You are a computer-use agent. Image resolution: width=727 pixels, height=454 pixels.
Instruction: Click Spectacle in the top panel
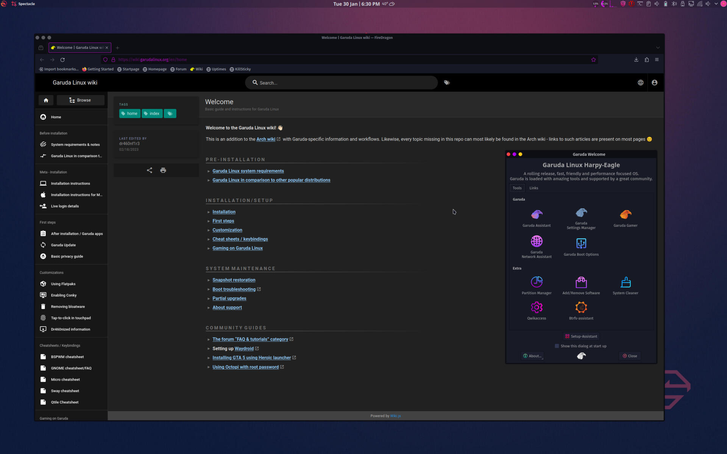(27, 4)
